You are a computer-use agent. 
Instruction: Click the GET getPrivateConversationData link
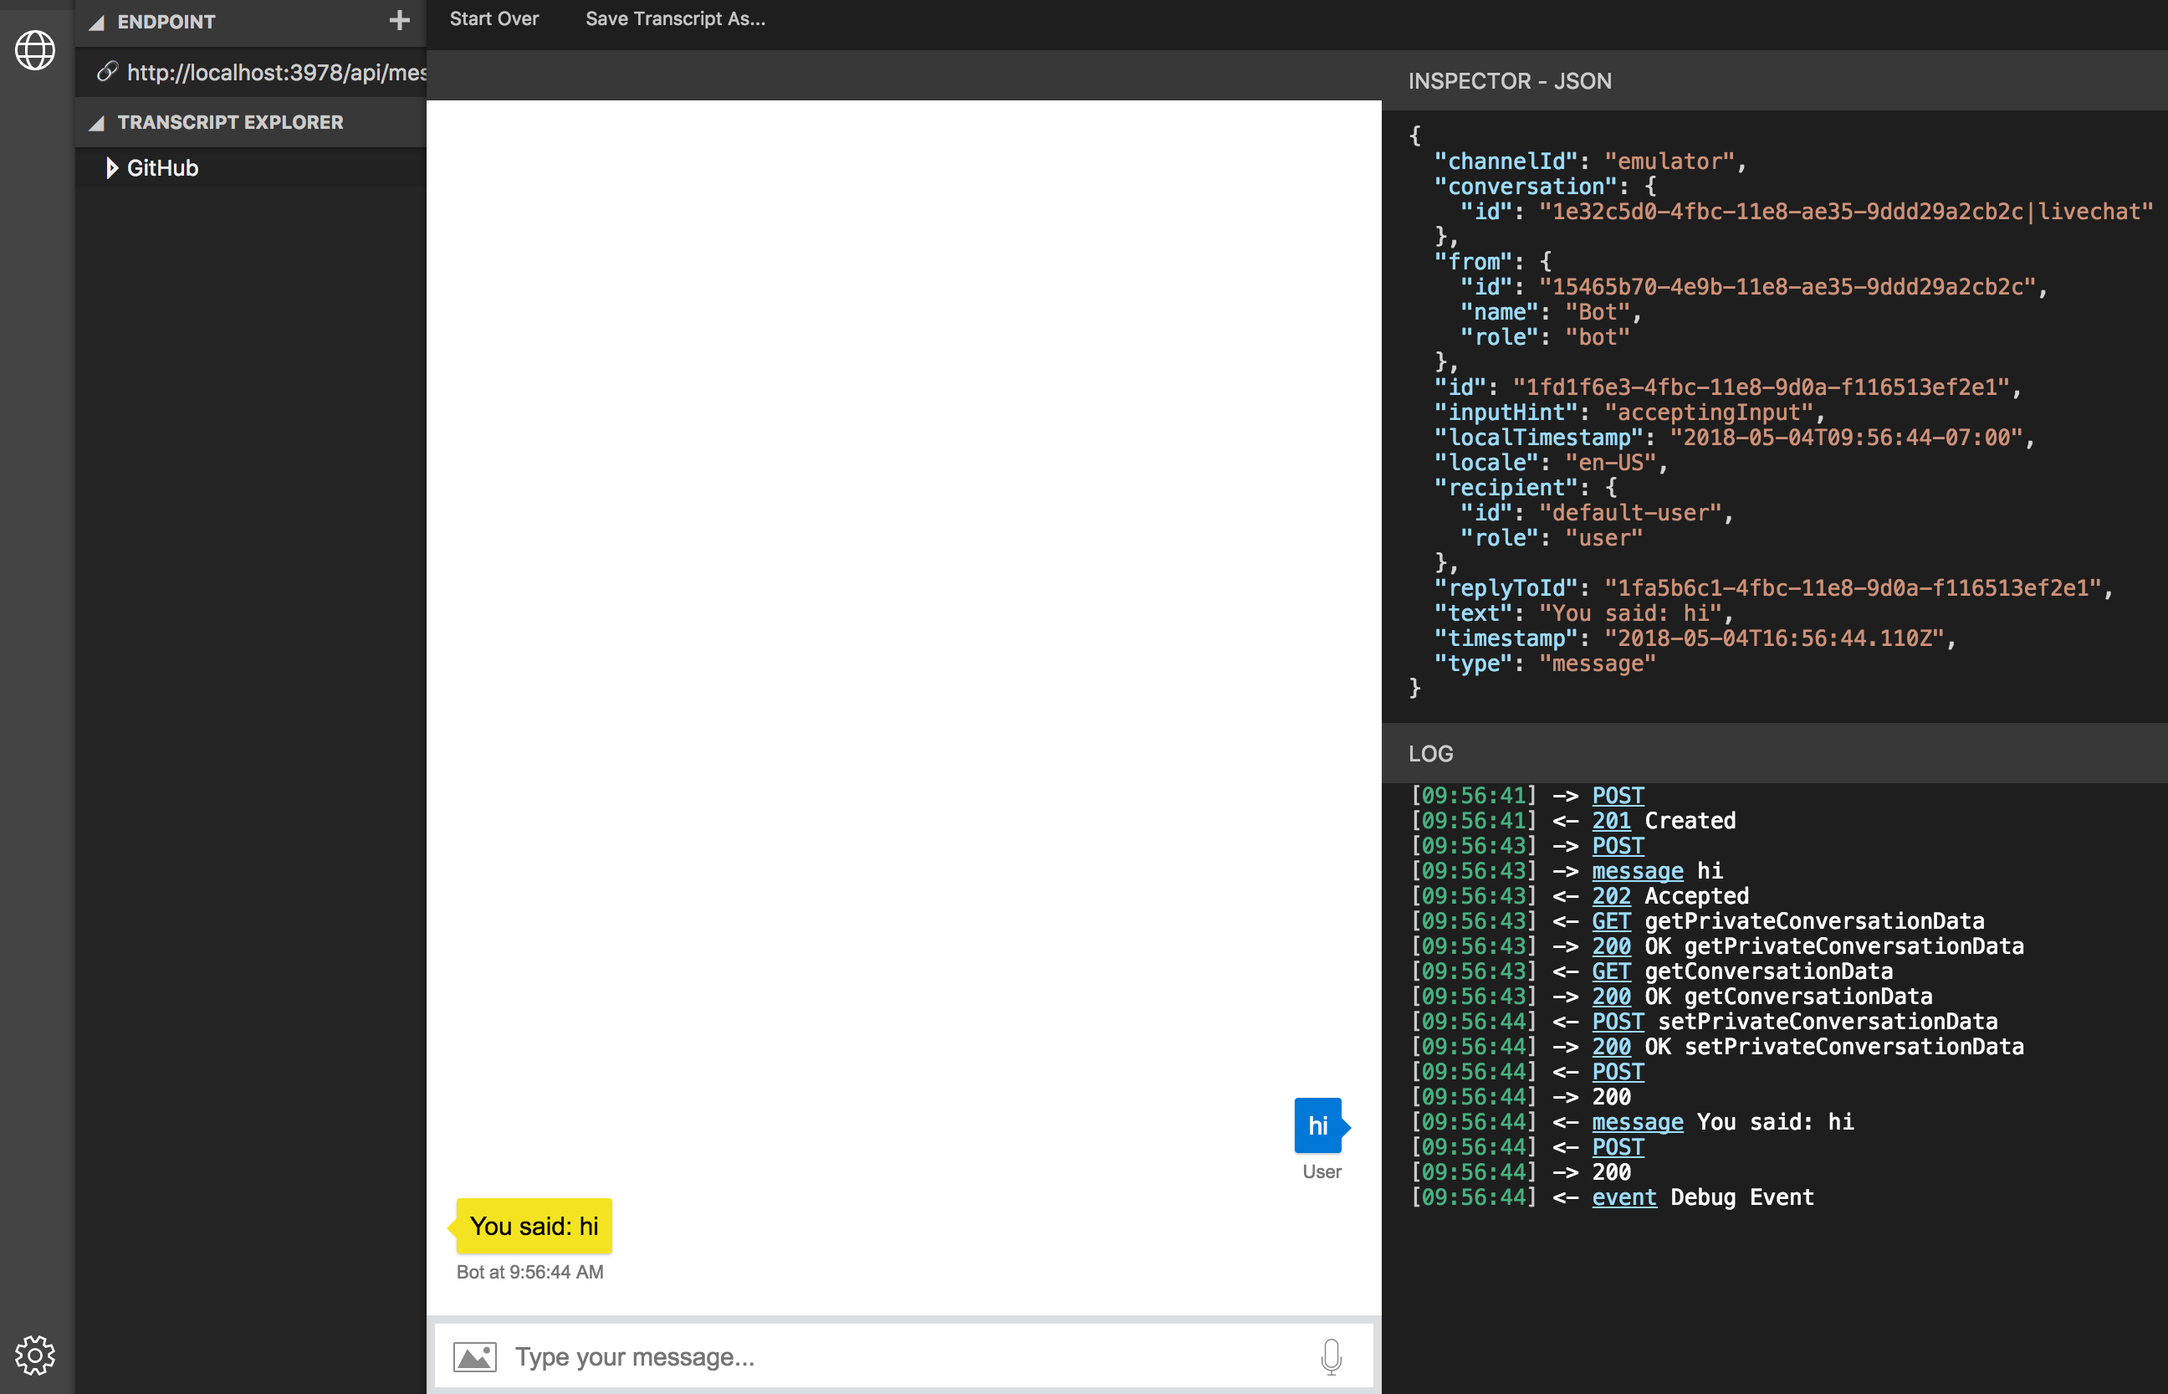coord(1611,921)
